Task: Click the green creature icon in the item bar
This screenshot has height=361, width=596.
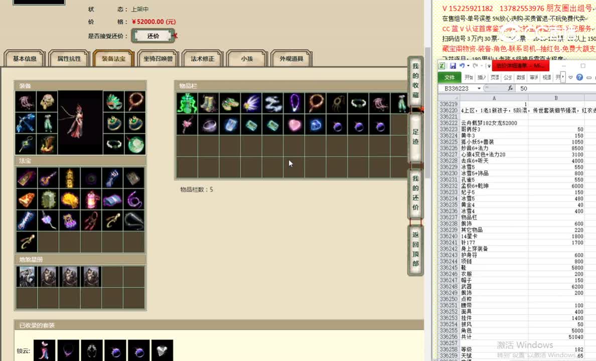Action: coord(187,102)
